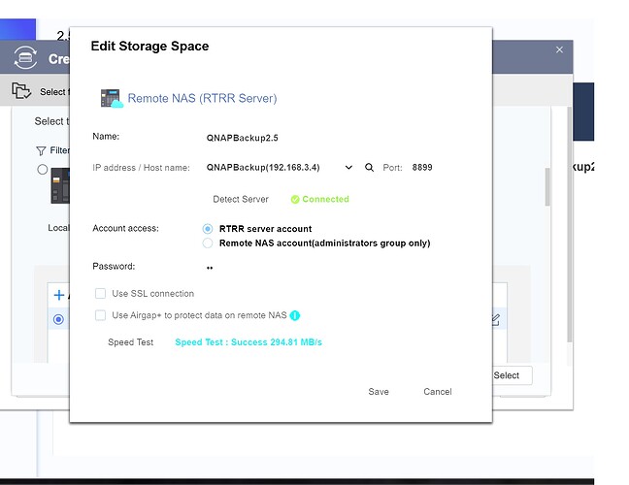Image resolution: width=629 pixels, height=485 pixels.
Task: Click the green Connected status icon
Action: [x=295, y=199]
